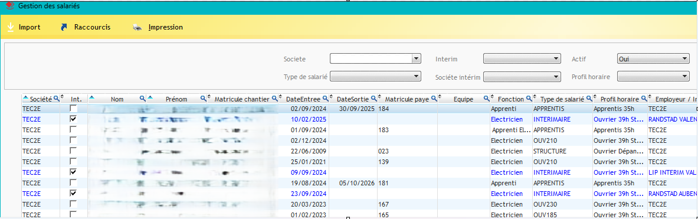Uncheck Int. checkbox for row dated 23/09/2024
Screen dimensions: 698x219
tap(73, 193)
